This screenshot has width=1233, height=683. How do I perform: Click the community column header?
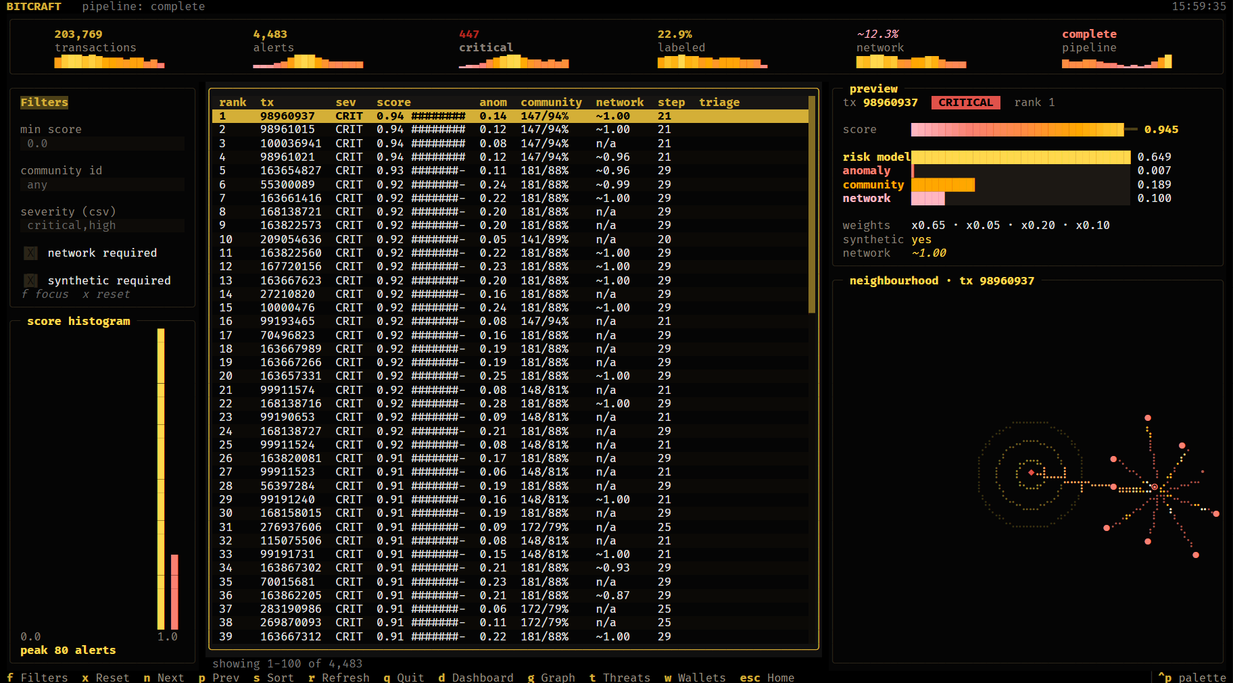tap(551, 103)
